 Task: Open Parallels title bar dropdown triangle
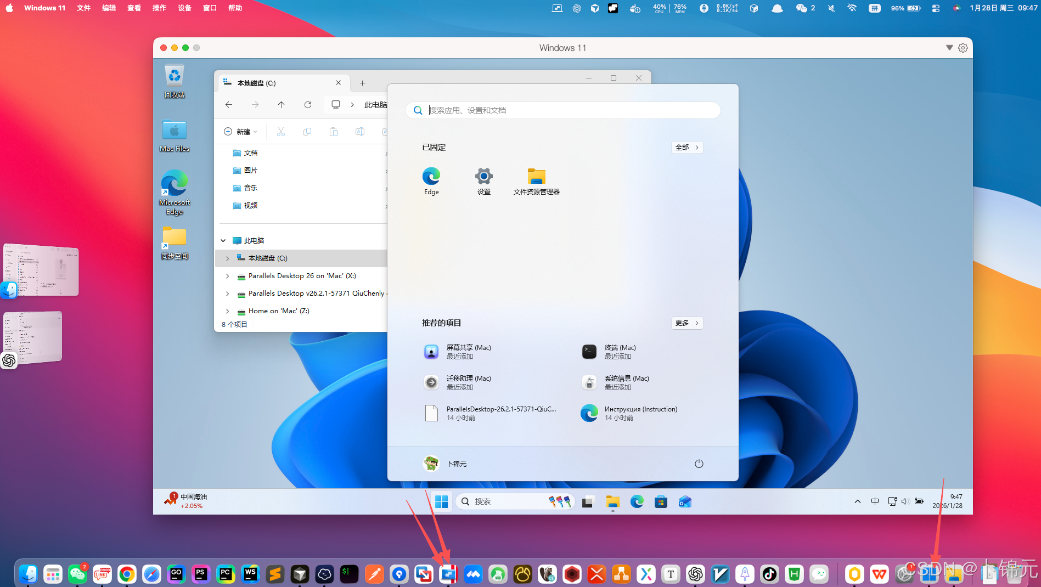[x=949, y=48]
